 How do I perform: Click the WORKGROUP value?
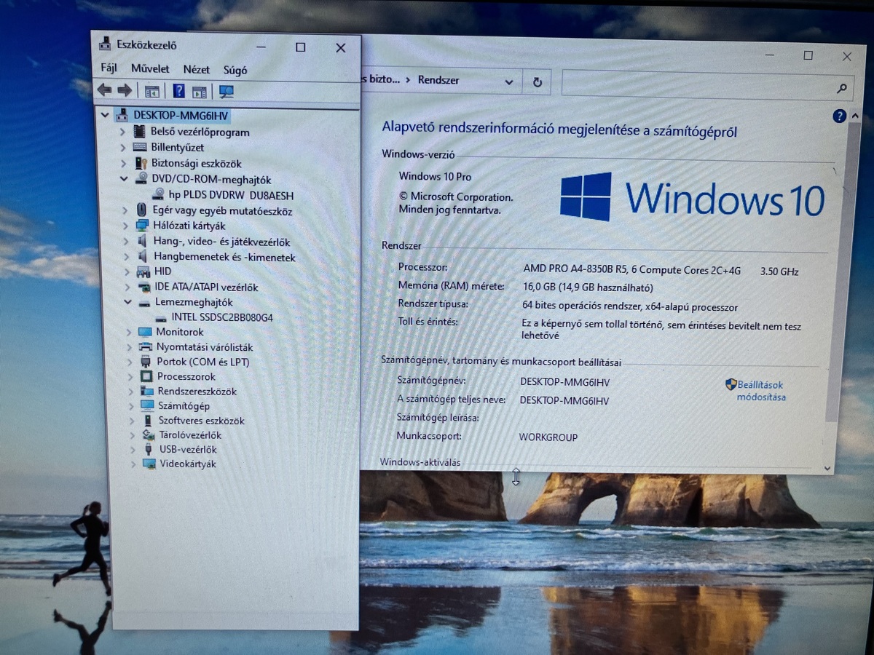pyautogui.click(x=548, y=437)
